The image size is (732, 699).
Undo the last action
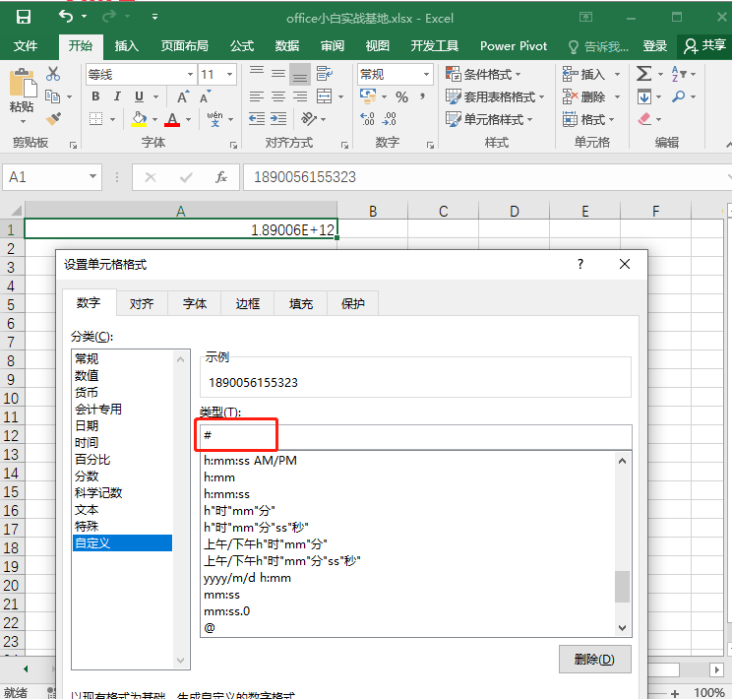click(x=66, y=17)
